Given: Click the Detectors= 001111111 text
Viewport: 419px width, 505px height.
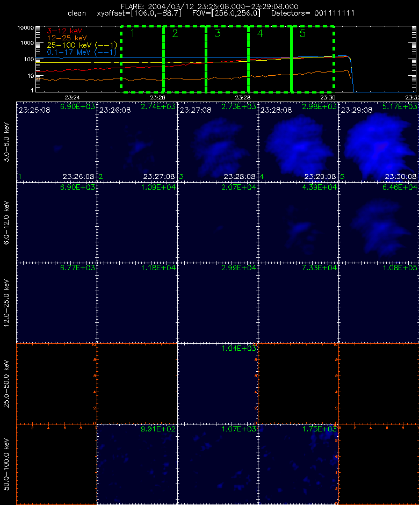Looking at the screenshot, I should 313,13.
